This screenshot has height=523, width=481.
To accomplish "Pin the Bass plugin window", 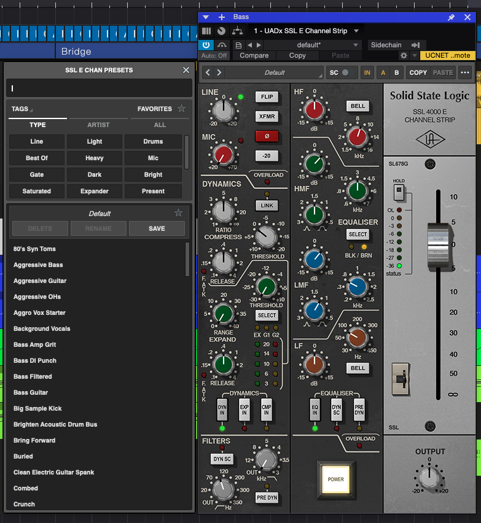I will pyautogui.click(x=451, y=17).
